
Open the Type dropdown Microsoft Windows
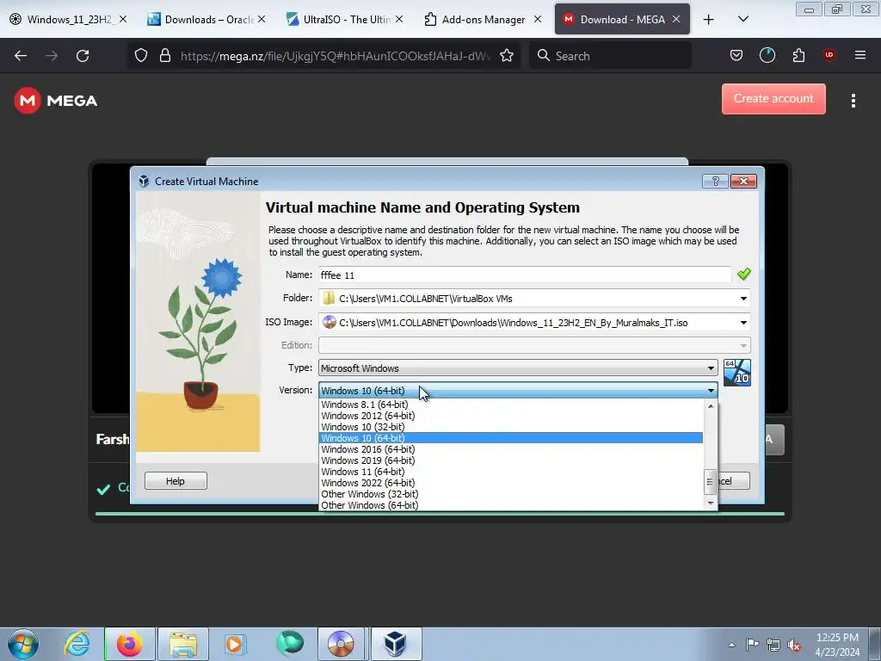517,368
